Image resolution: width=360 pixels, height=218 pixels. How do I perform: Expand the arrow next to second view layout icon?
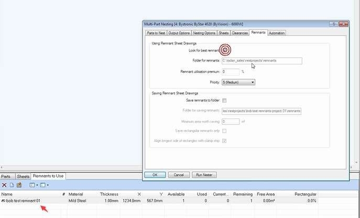(48, 185)
